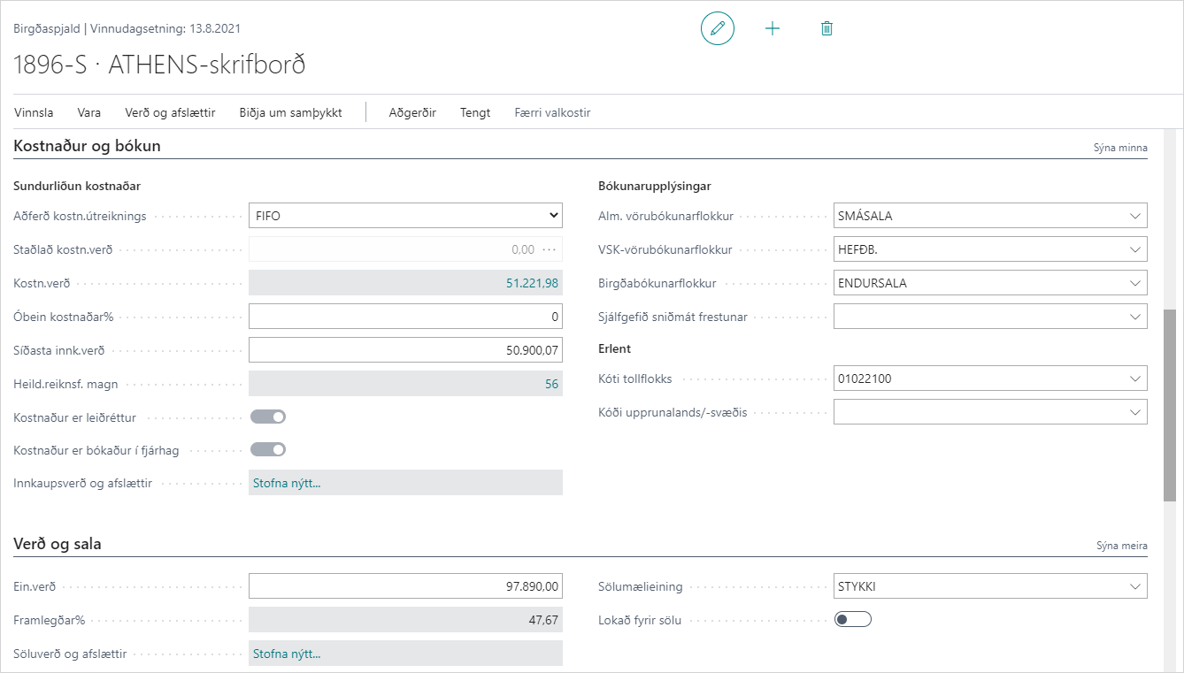Viewport: 1184px width, 673px height.
Task: Click Sýna minna in Kostnaður og bókun
Action: [x=1120, y=148]
